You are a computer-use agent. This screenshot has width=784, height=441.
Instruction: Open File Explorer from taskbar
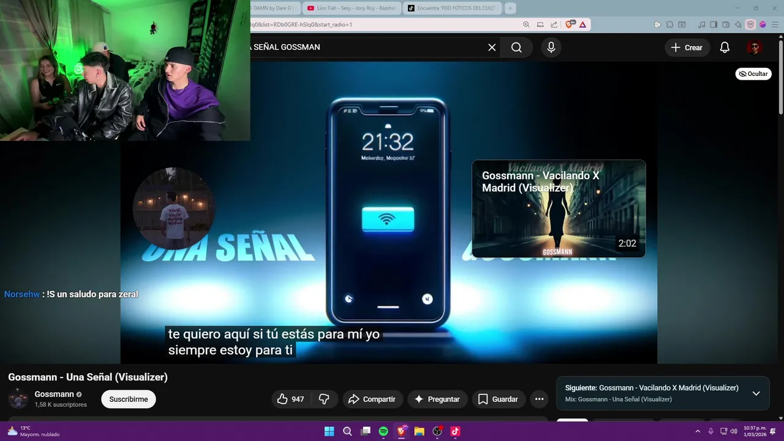coord(419,431)
